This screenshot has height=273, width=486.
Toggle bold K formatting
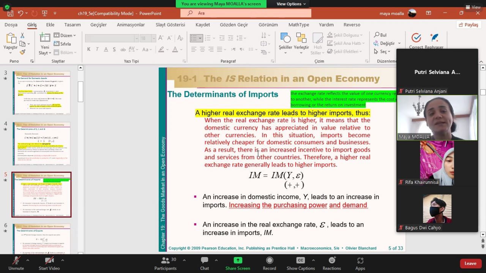[89, 49]
